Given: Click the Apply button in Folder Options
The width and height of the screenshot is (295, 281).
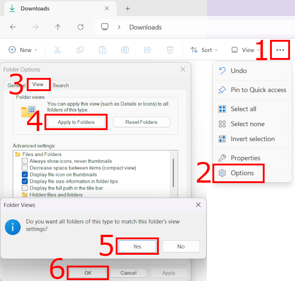Looking at the screenshot, I should coord(169,273).
